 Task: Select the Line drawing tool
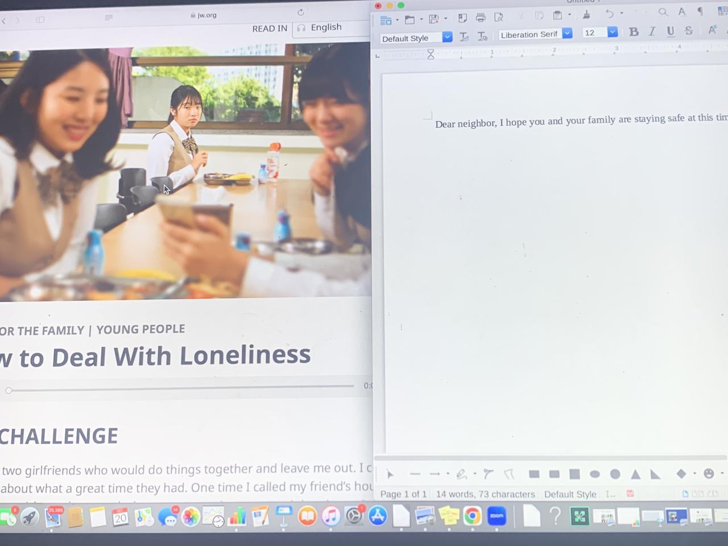(415, 474)
